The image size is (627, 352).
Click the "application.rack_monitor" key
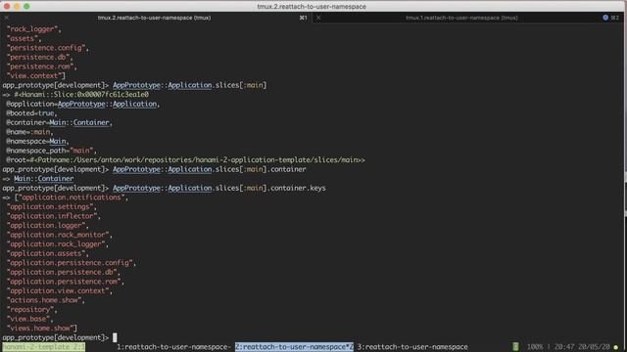click(60, 235)
